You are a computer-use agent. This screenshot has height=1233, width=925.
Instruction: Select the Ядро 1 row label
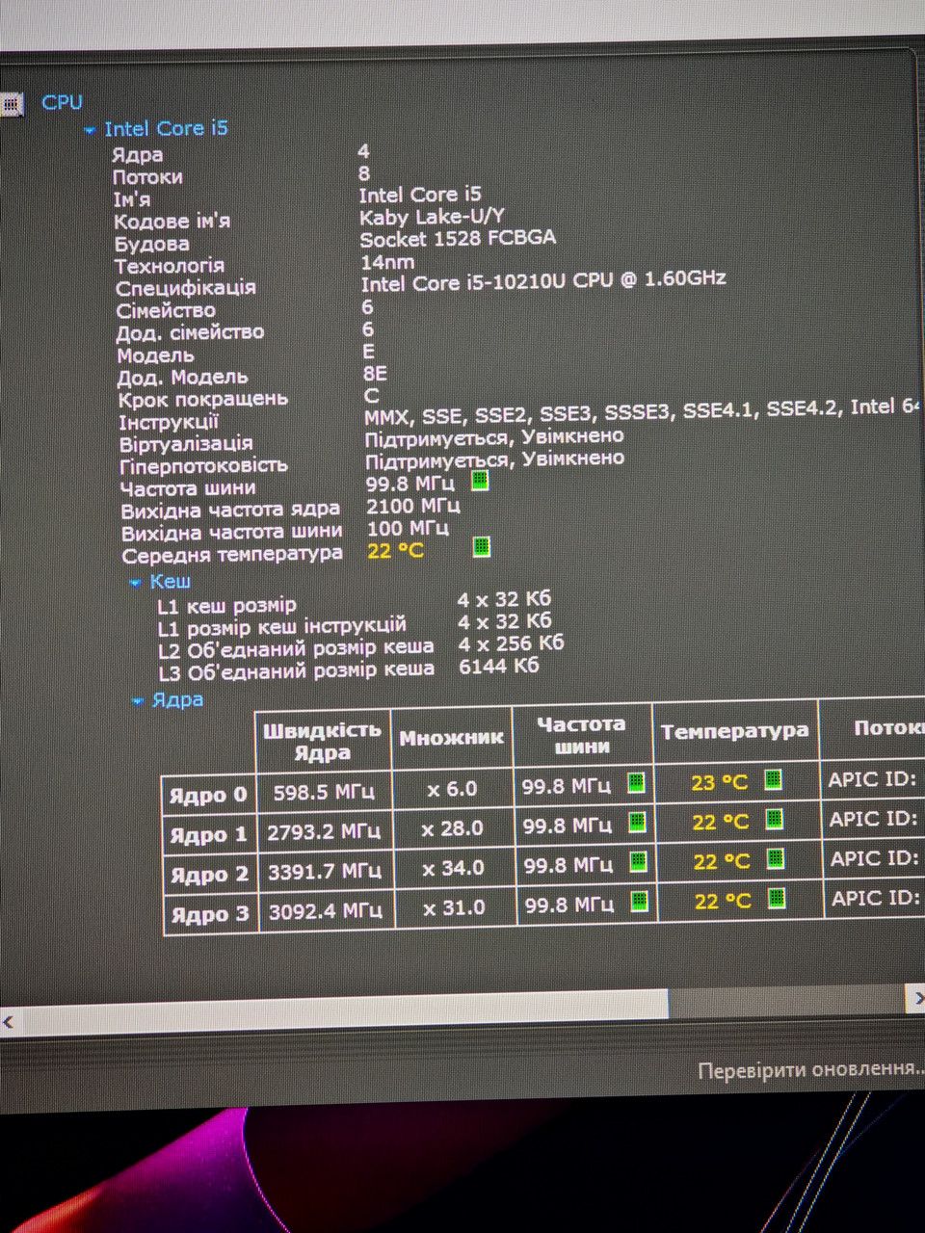click(209, 835)
